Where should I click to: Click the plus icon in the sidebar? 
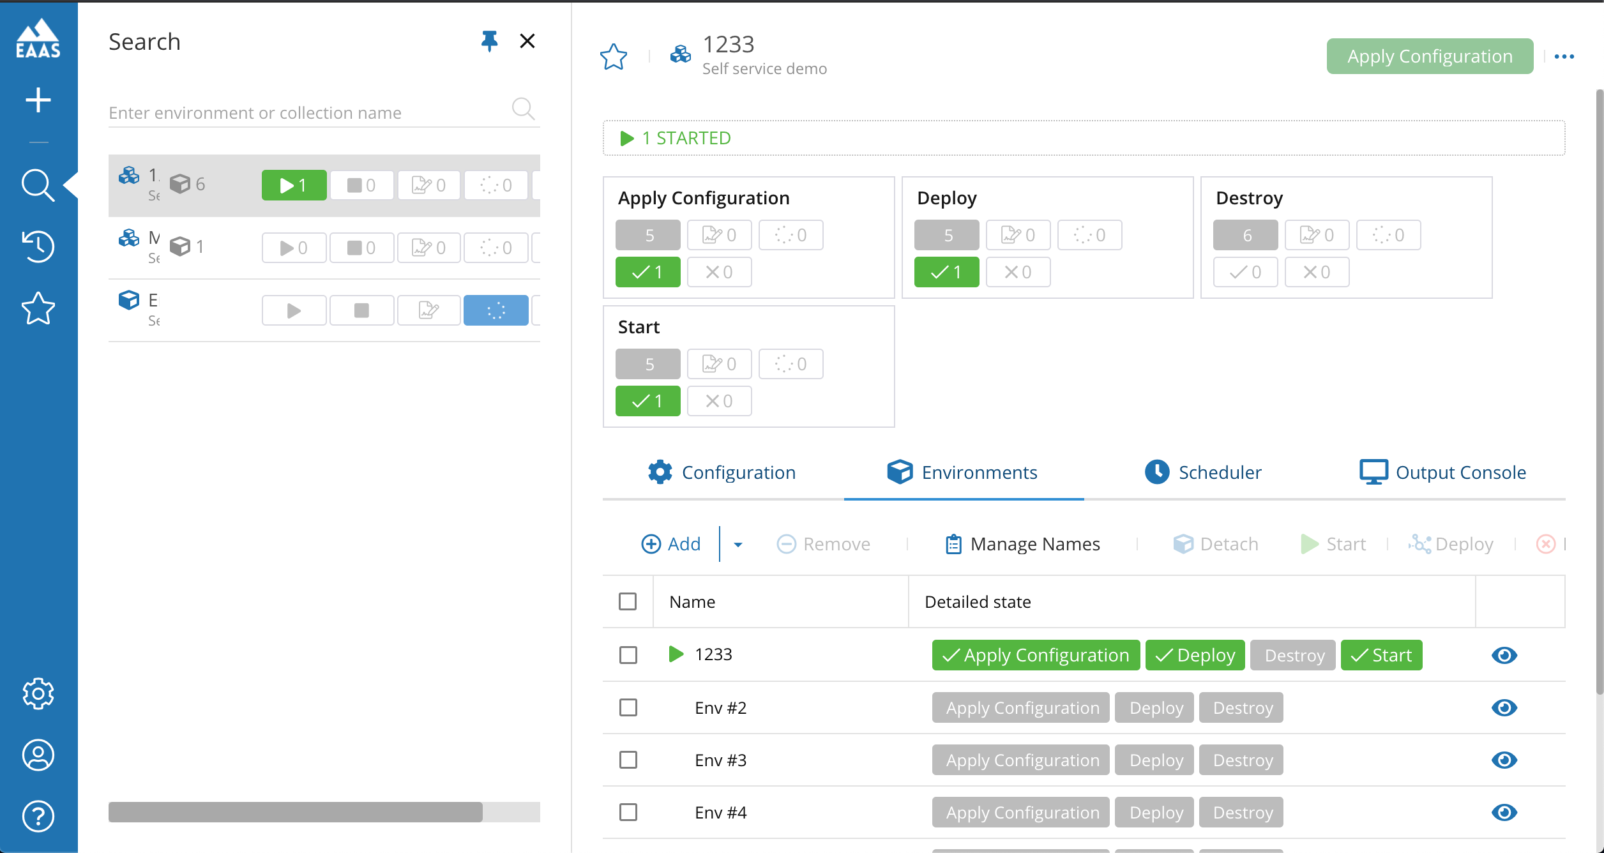[38, 100]
